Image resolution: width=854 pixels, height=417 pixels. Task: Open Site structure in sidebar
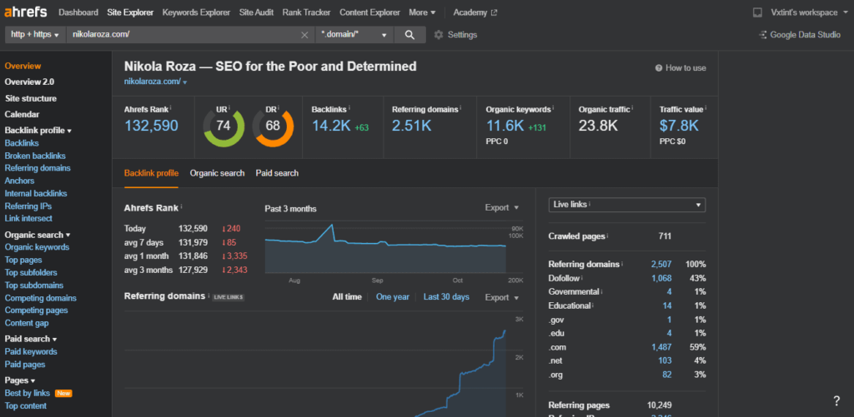[31, 98]
